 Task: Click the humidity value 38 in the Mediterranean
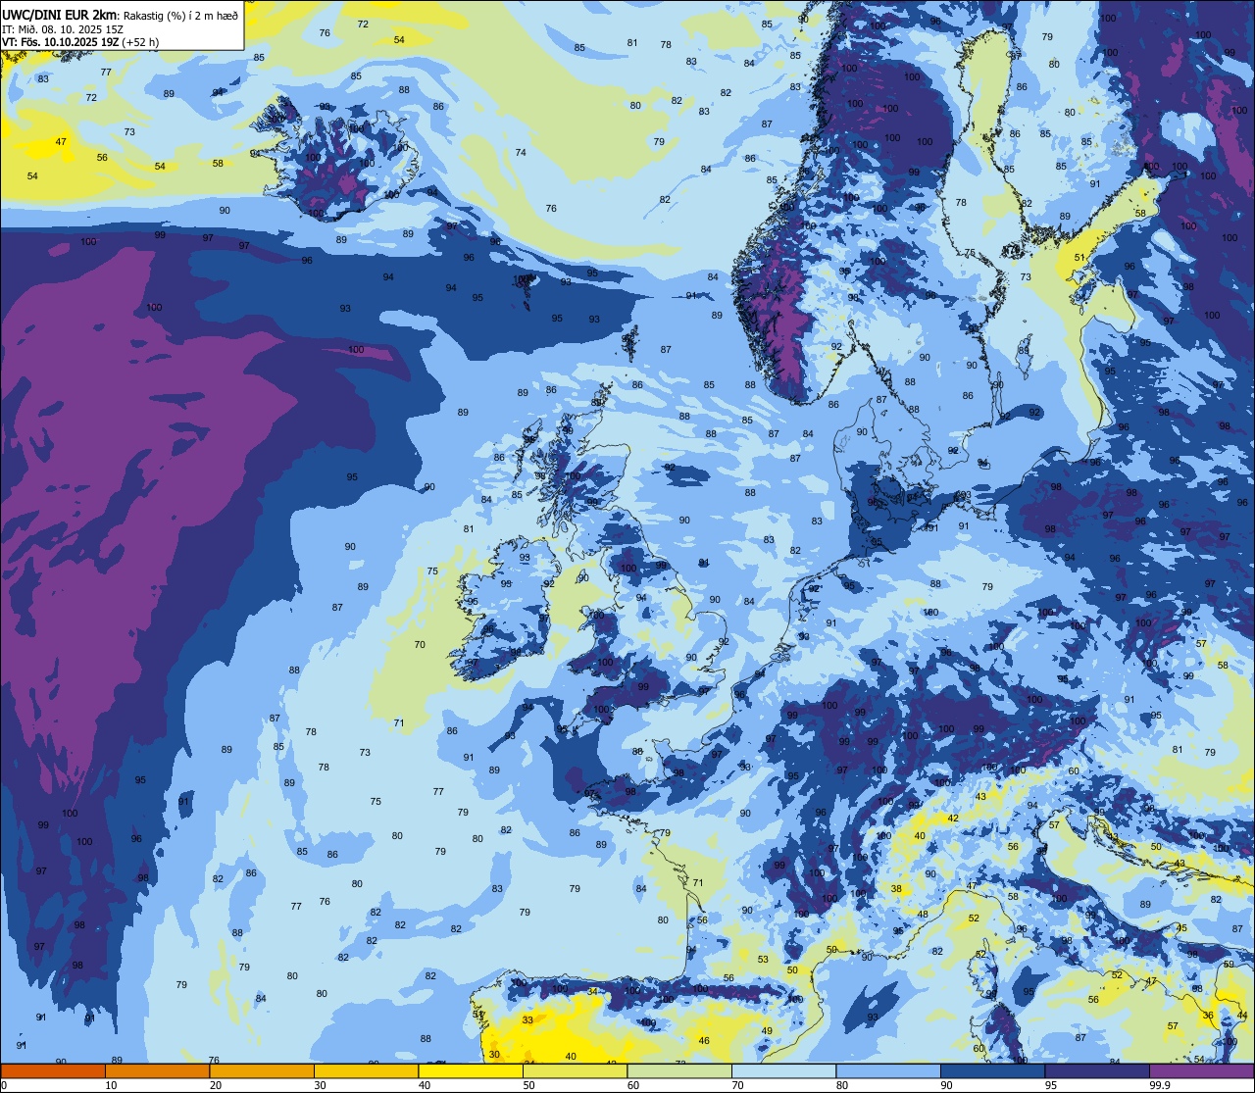896,889
